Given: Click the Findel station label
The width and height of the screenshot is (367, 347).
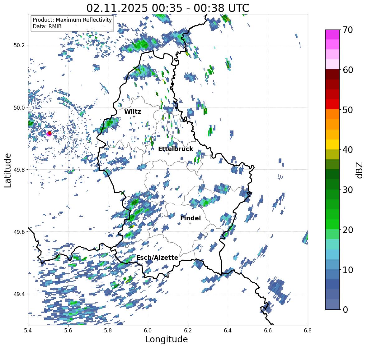Looking at the screenshot, I should click(x=191, y=218).
